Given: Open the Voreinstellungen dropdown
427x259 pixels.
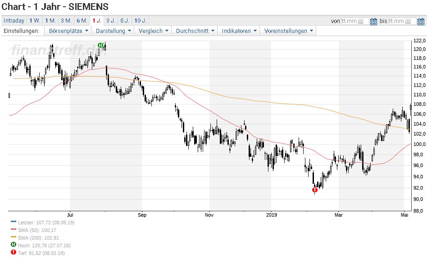Looking at the screenshot, I should coord(288,31).
